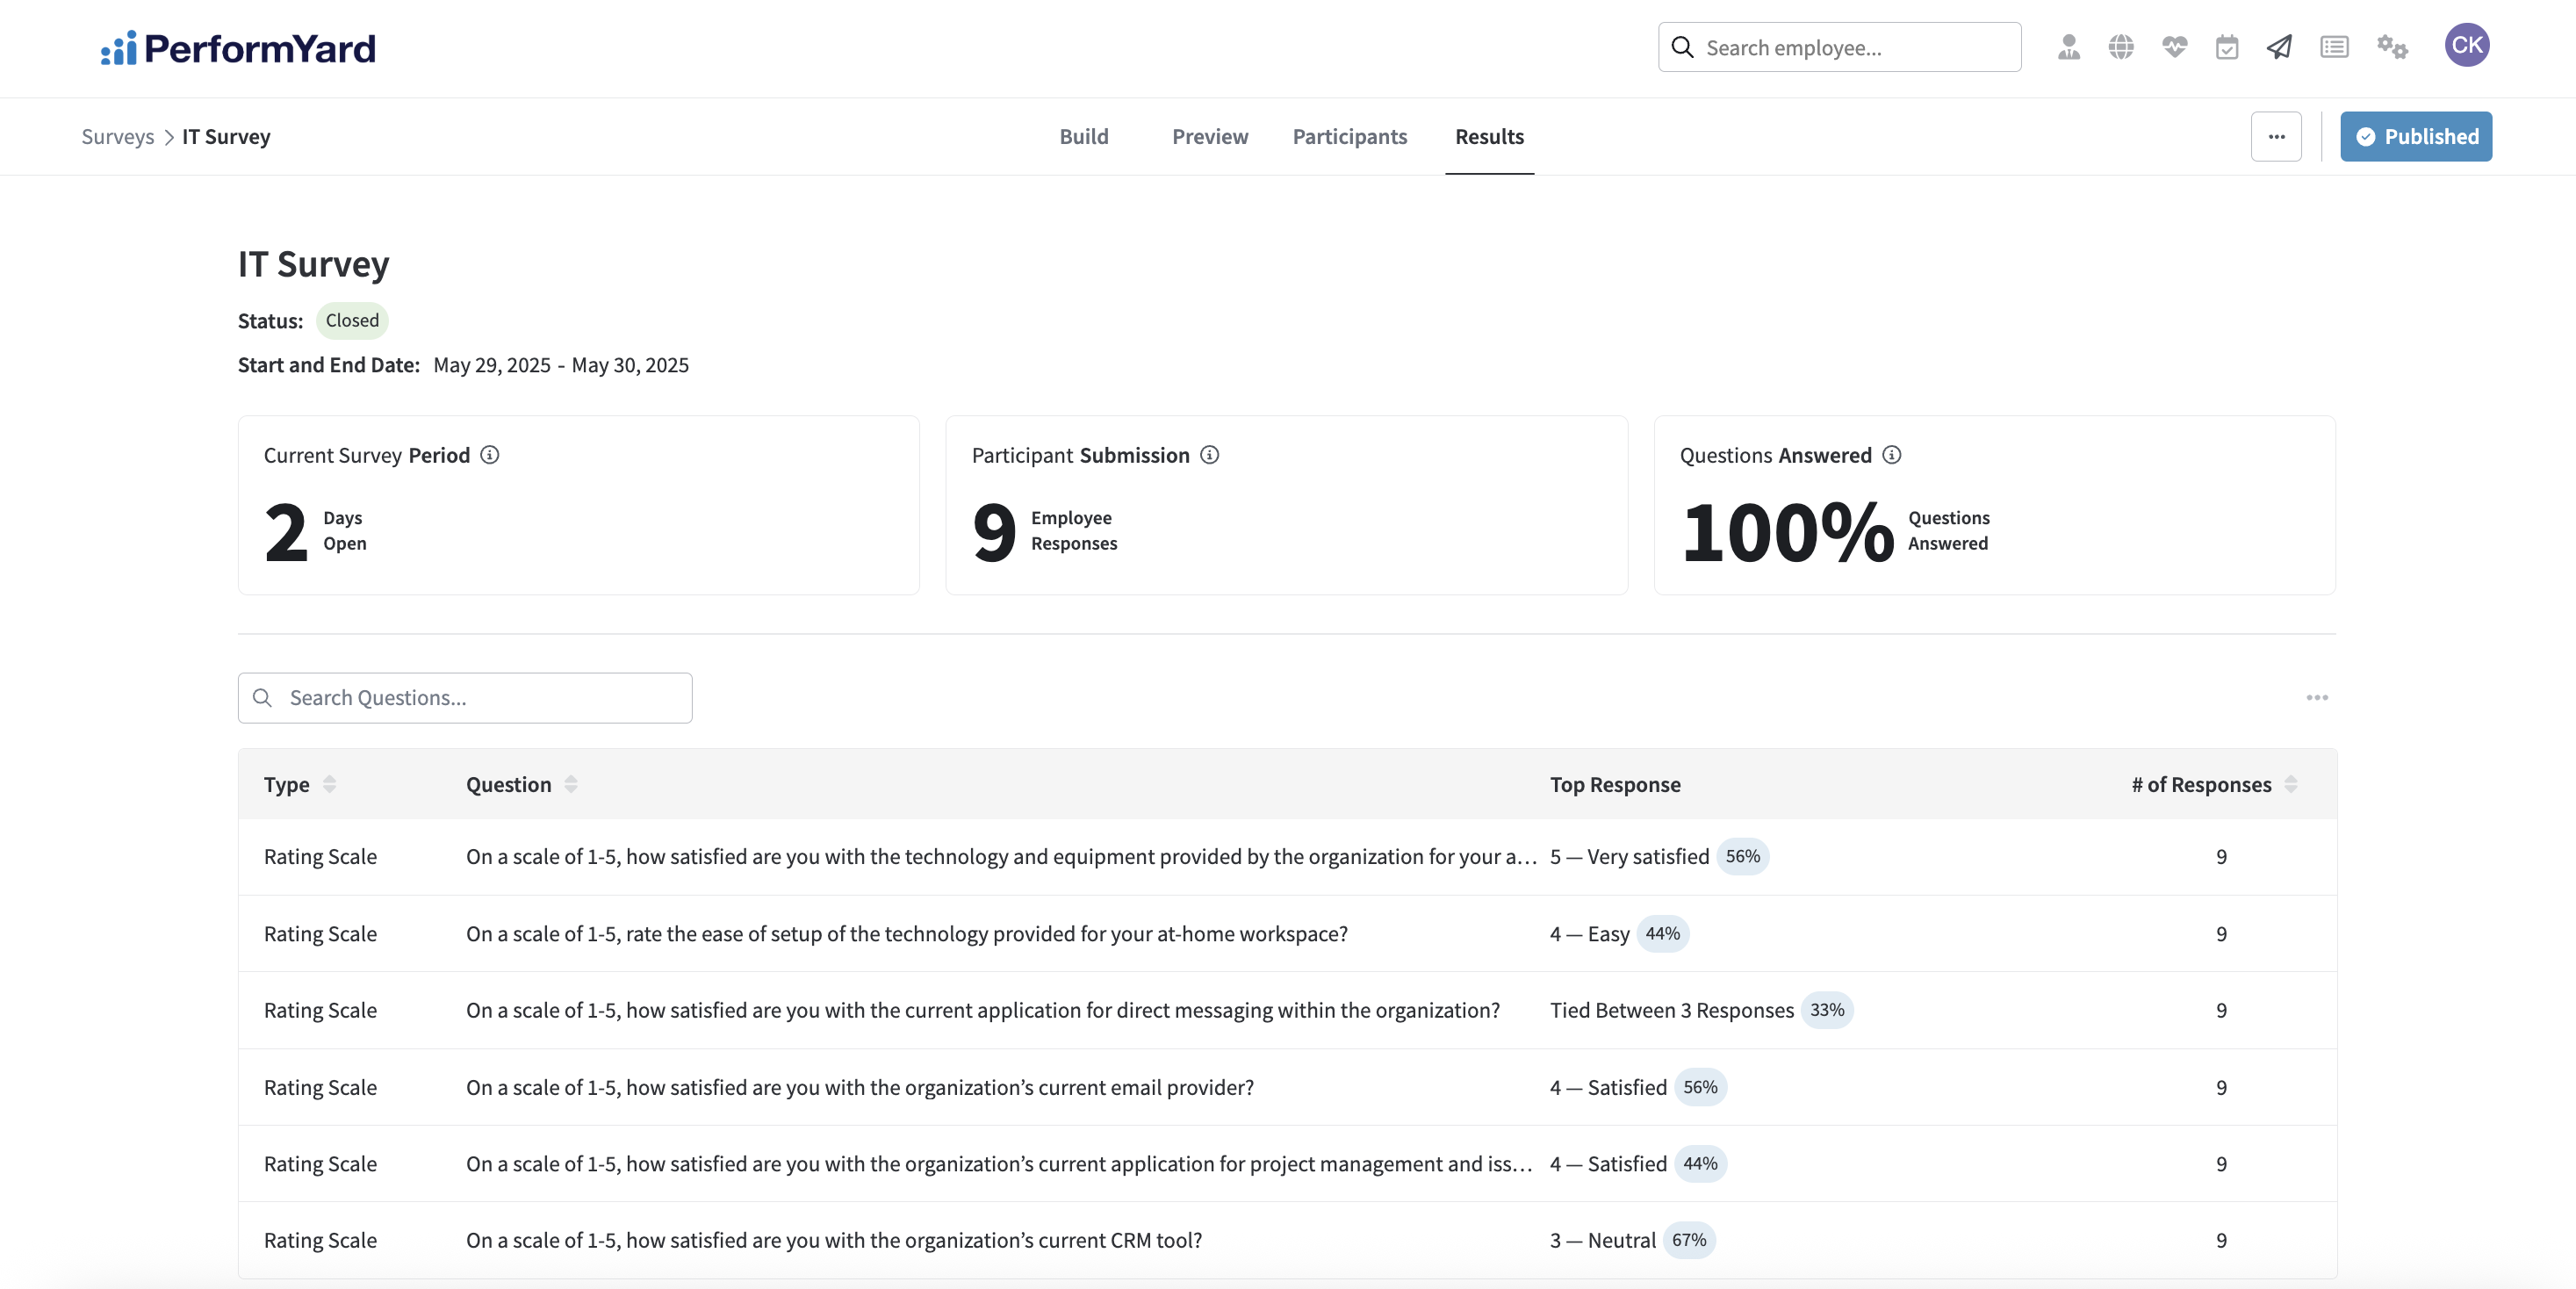Click the CK user avatar
This screenshot has height=1289, width=2576.
[2466, 45]
